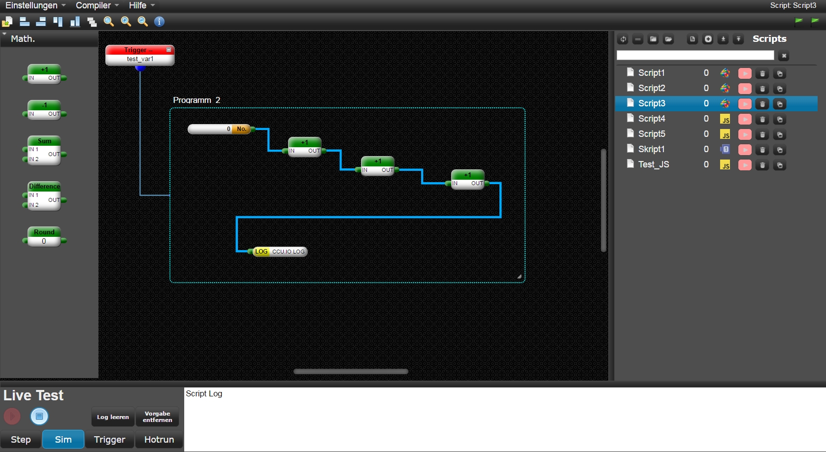Open the Compiler dropdown menu
Screen dimensions: 826x452
pyautogui.click(x=98, y=5)
